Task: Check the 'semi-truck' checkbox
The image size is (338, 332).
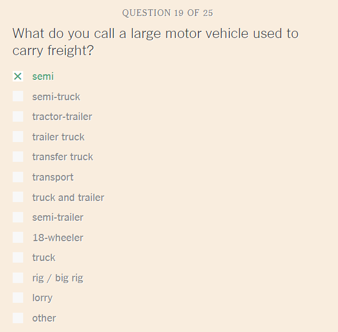Action: [18, 96]
